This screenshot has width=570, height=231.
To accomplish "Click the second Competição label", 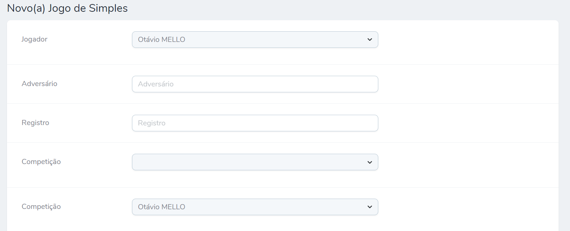I will click(41, 206).
